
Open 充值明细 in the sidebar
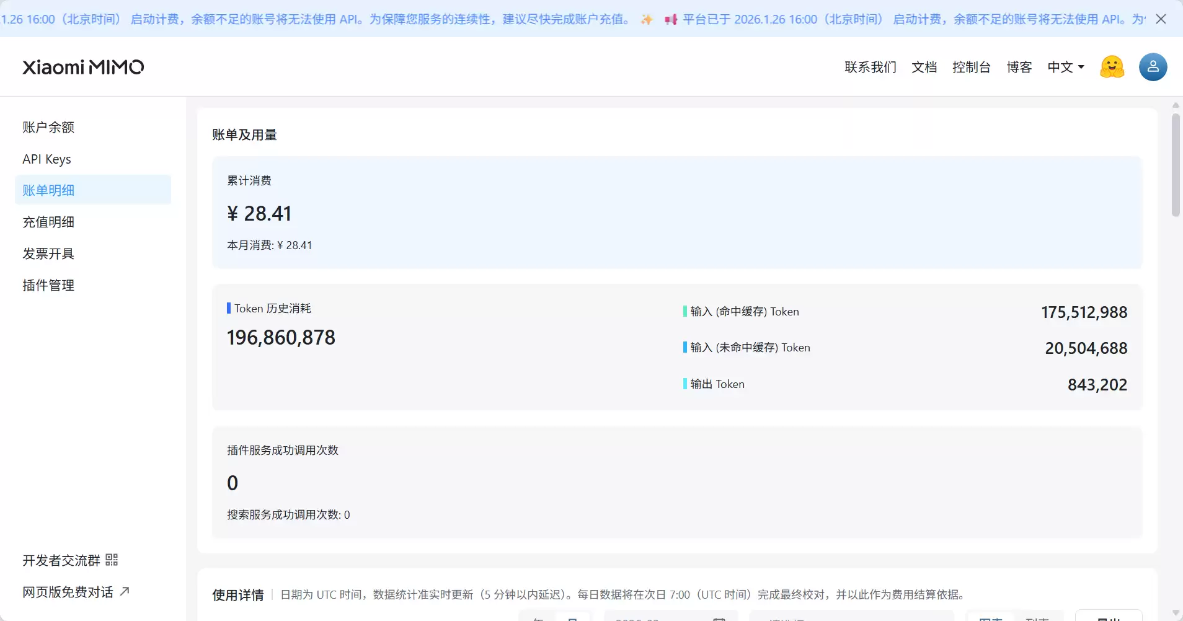48,222
